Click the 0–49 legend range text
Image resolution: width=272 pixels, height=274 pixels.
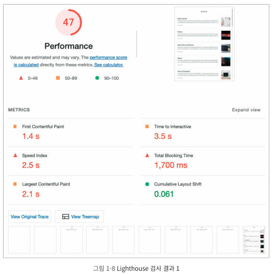click(33, 78)
